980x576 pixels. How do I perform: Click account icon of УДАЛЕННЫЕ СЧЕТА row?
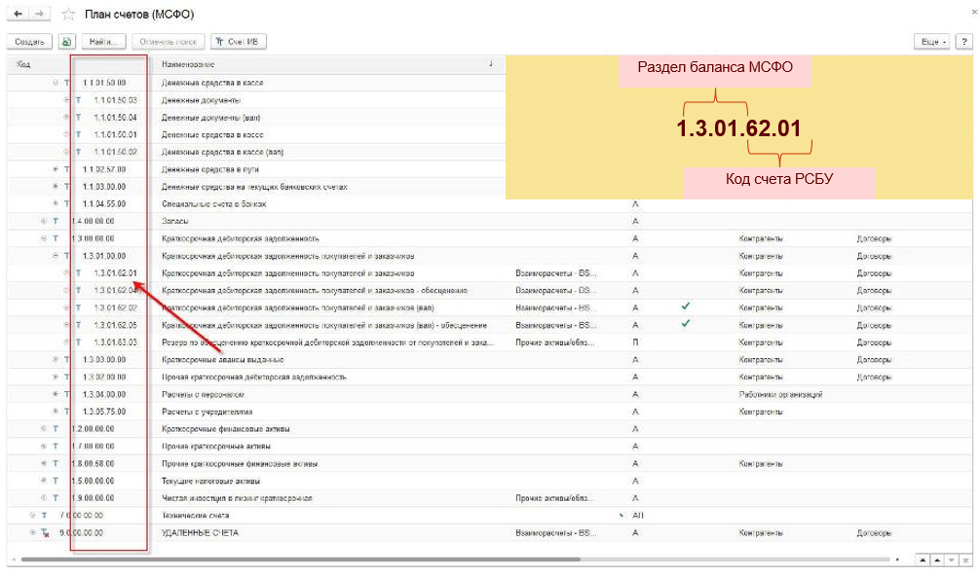point(45,533)
